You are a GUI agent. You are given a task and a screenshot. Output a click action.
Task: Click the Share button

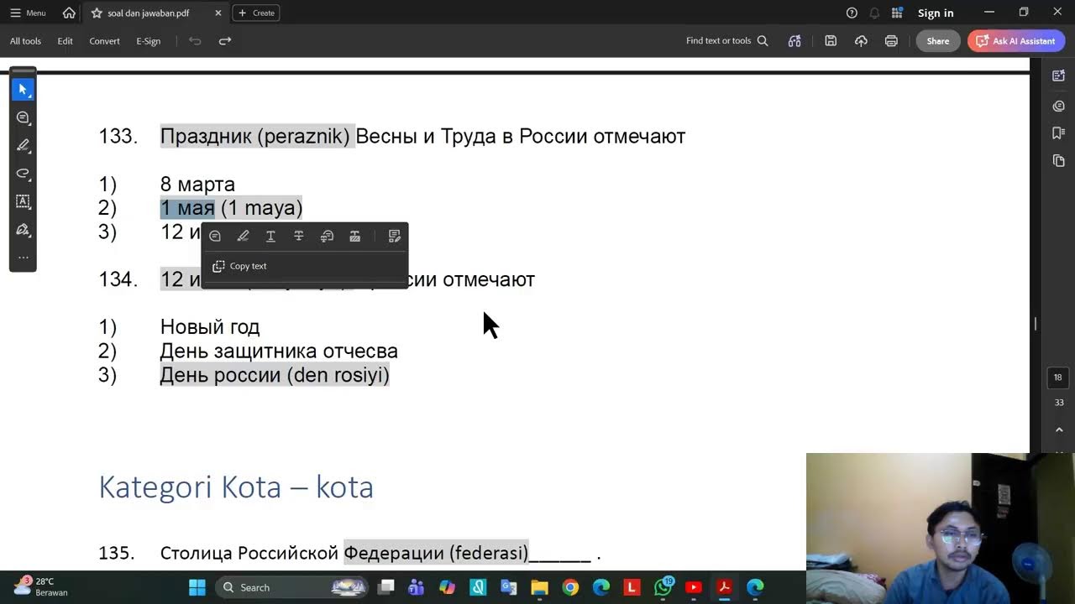[938, 41]
